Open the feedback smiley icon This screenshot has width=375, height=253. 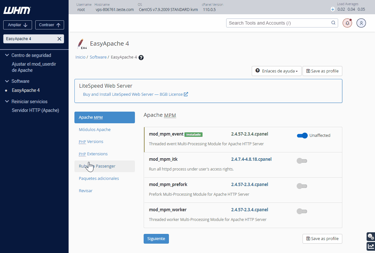coord(371,236)
